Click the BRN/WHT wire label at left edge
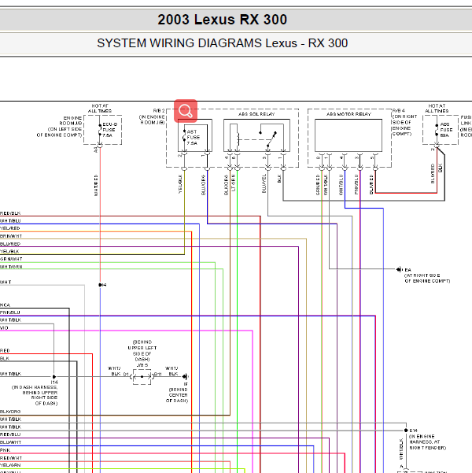The image size is (472, 473). click(x=11, y=236)
